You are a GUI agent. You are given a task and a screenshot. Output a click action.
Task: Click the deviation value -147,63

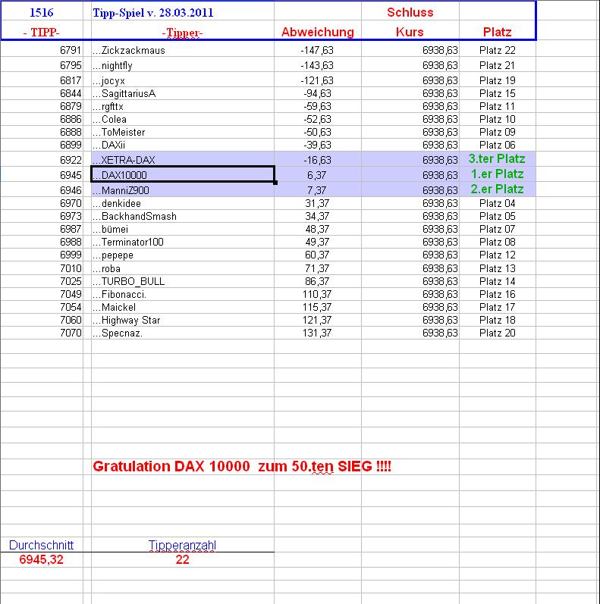[317, 51]
